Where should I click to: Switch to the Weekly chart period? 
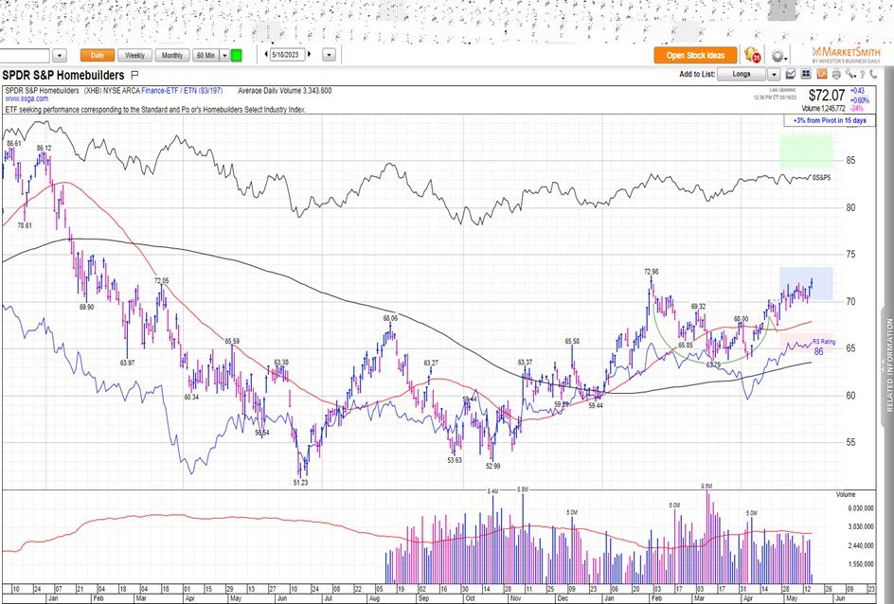pyautogui.click(x=134, y=55)
